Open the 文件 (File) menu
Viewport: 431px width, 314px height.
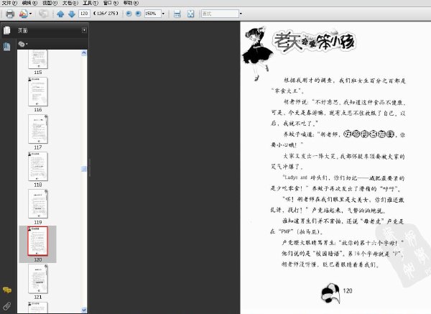[9, 3]
